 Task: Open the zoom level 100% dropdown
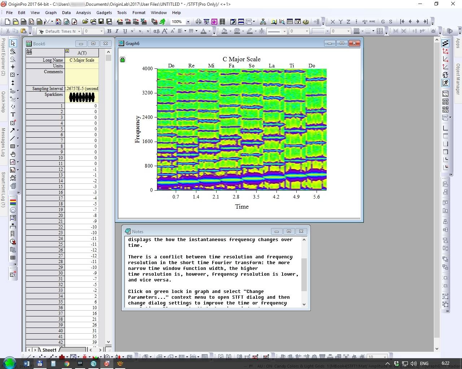(188, 22)
